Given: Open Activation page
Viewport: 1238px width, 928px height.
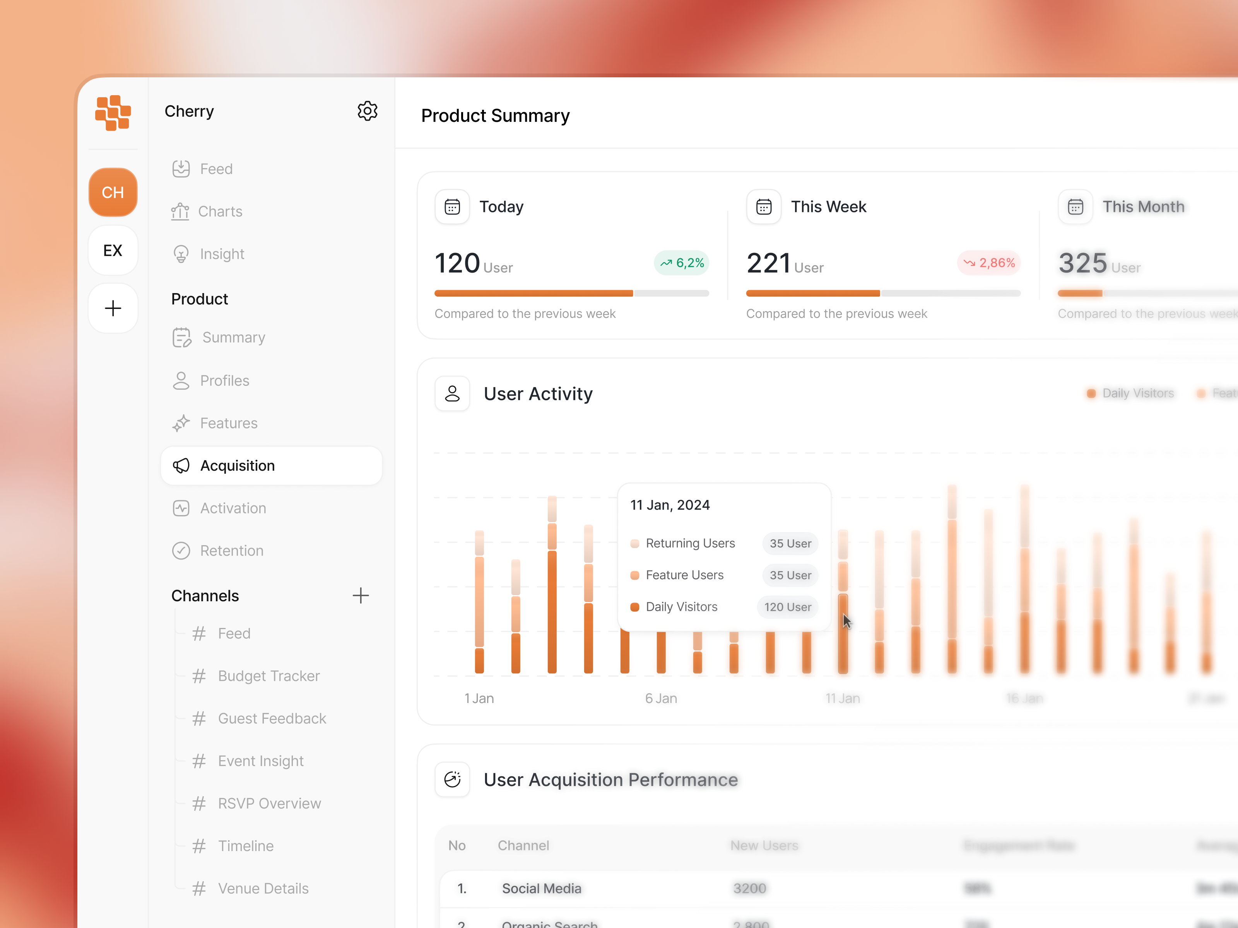Looking at the screenshot, I should coord(233,508).
